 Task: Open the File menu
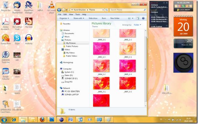60,14
